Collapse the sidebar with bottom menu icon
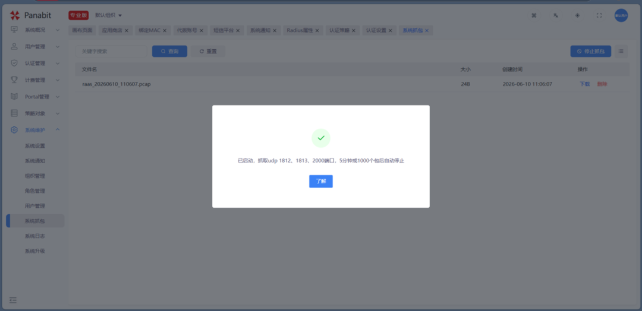The width and height of the screenshot is (642, 311). [13, 300]
